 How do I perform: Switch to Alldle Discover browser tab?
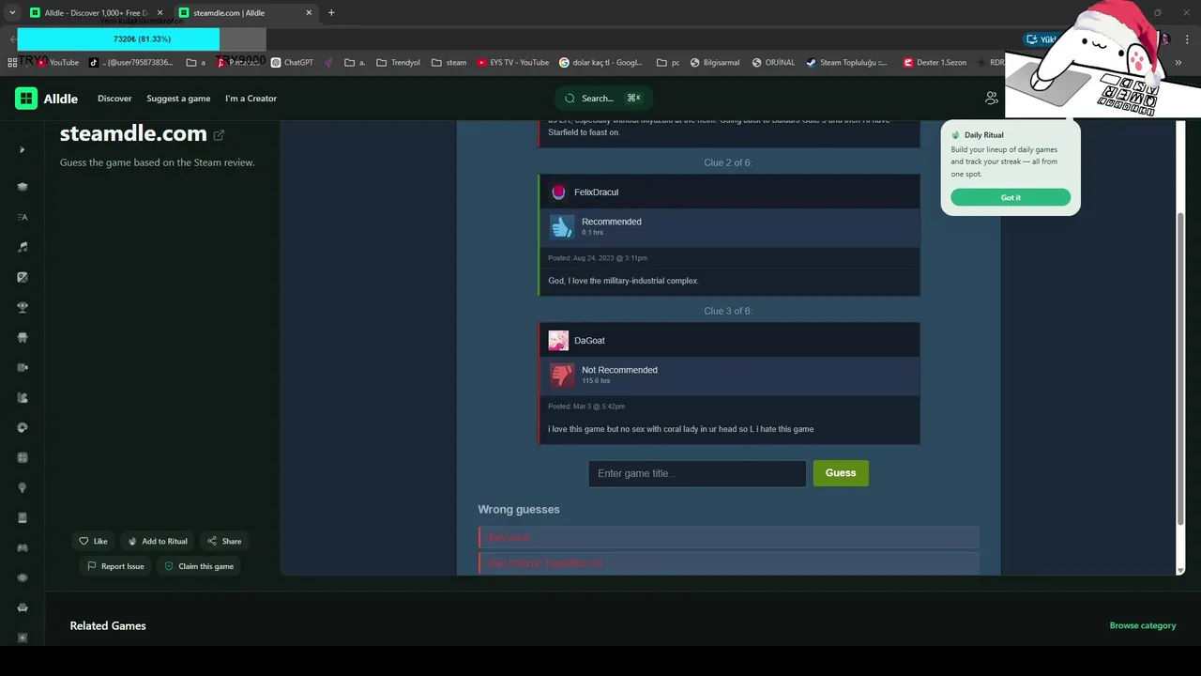tap(96, 13)
